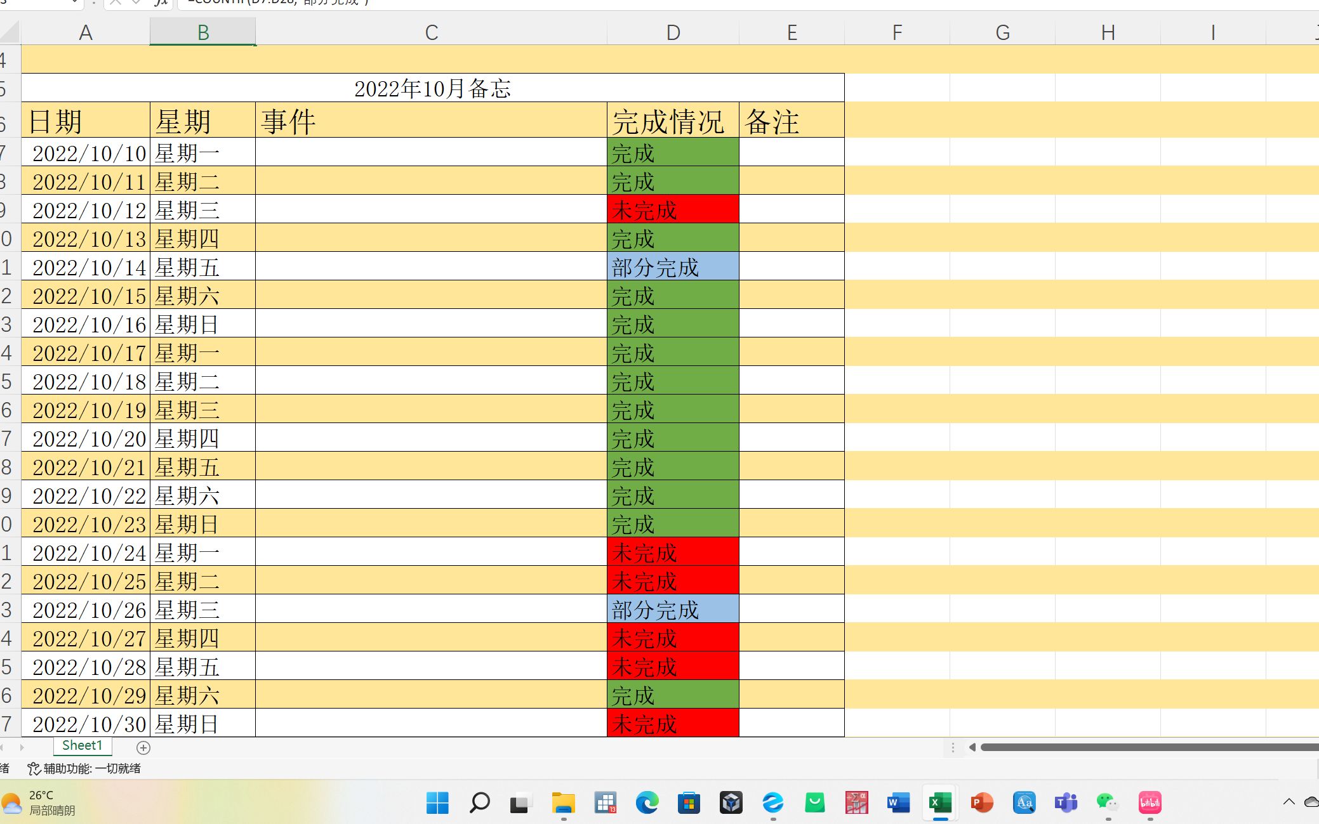Open the weather widget showing 26°C
Viewport: 1319px width, 824px height.
tap(39, 802)
